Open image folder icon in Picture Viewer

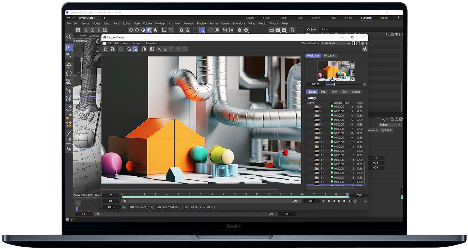[106, 49]
